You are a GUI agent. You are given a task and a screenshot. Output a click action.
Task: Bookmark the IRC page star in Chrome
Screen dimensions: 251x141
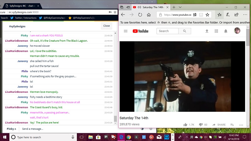115,12
